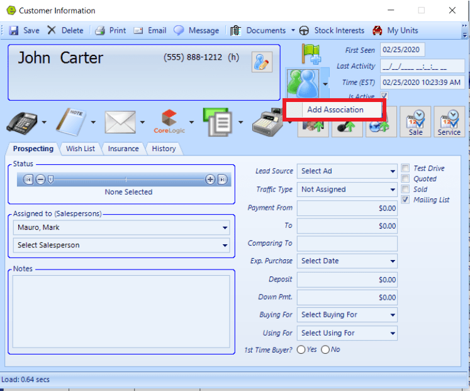Expand the arrow beside the Note icon
The height and width of the screenshot is (391, 470).
(x=93, y=122)
